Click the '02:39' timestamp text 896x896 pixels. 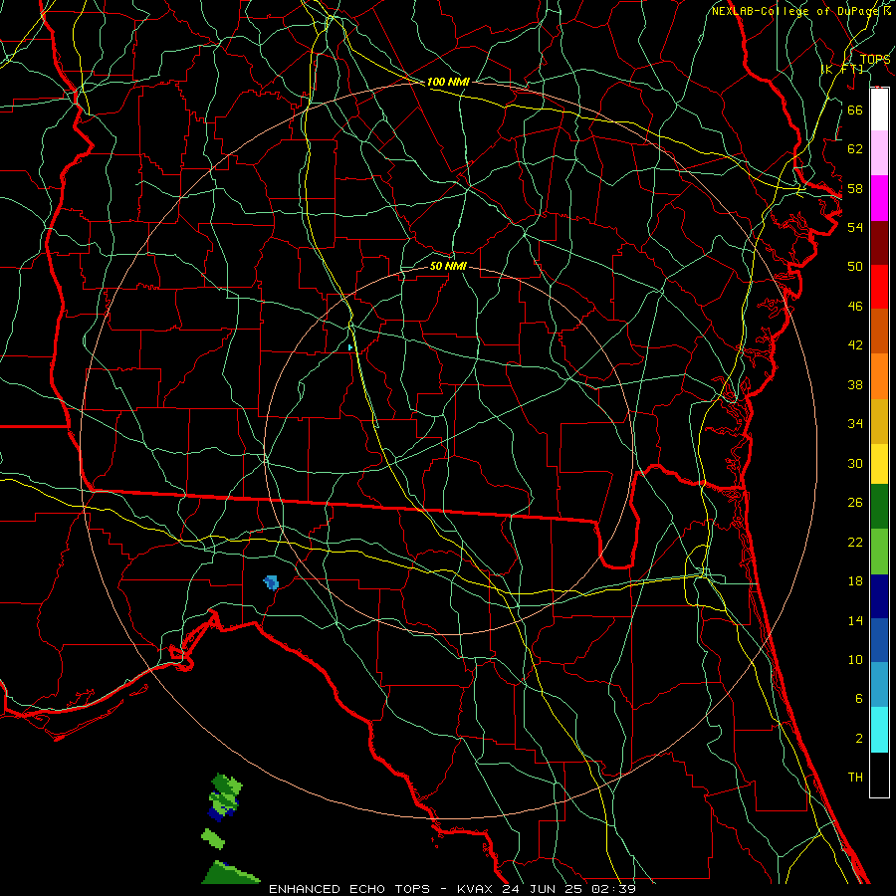[x=615, y=889]
